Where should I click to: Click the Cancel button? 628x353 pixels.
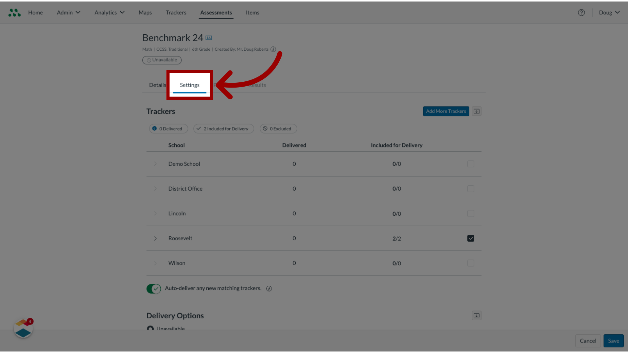[x=588, y=341]
